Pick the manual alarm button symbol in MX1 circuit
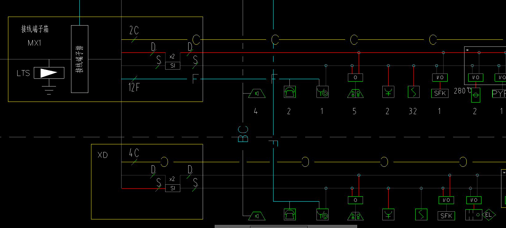 pyautogui.click(x=322, y=92)
